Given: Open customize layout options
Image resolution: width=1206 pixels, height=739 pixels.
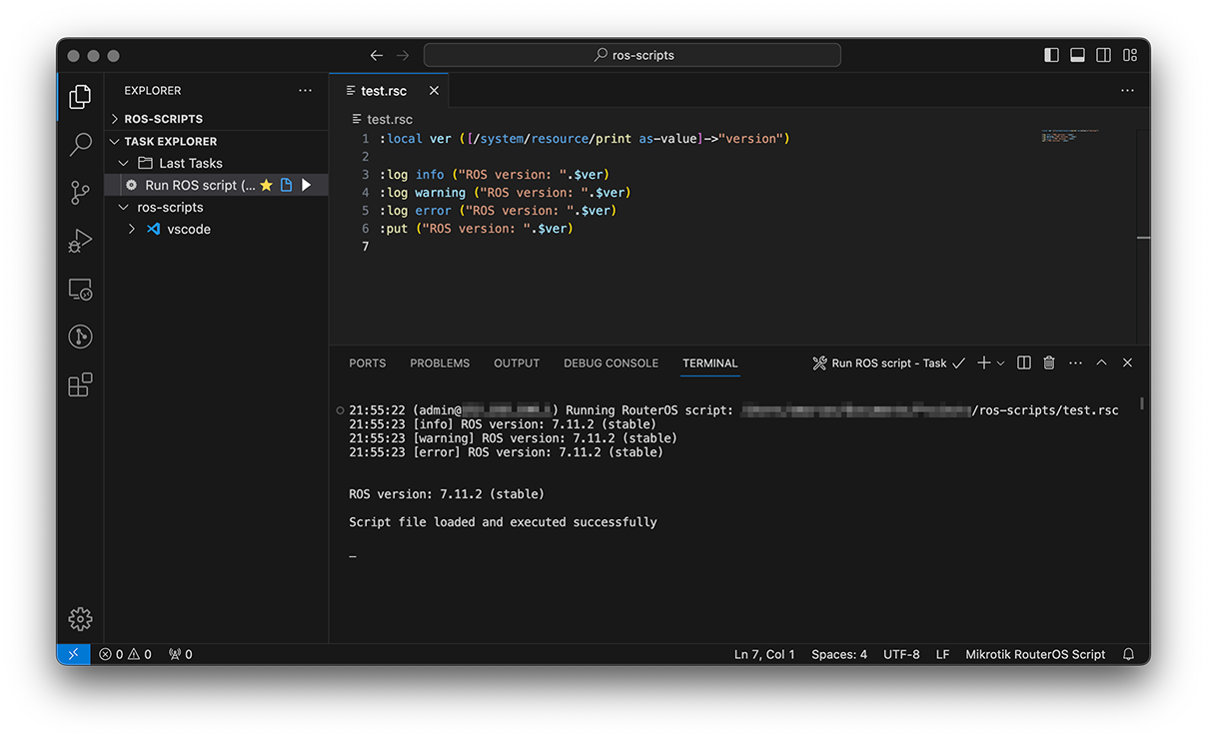Looking at the screenshot, I should click(1129, 55).
